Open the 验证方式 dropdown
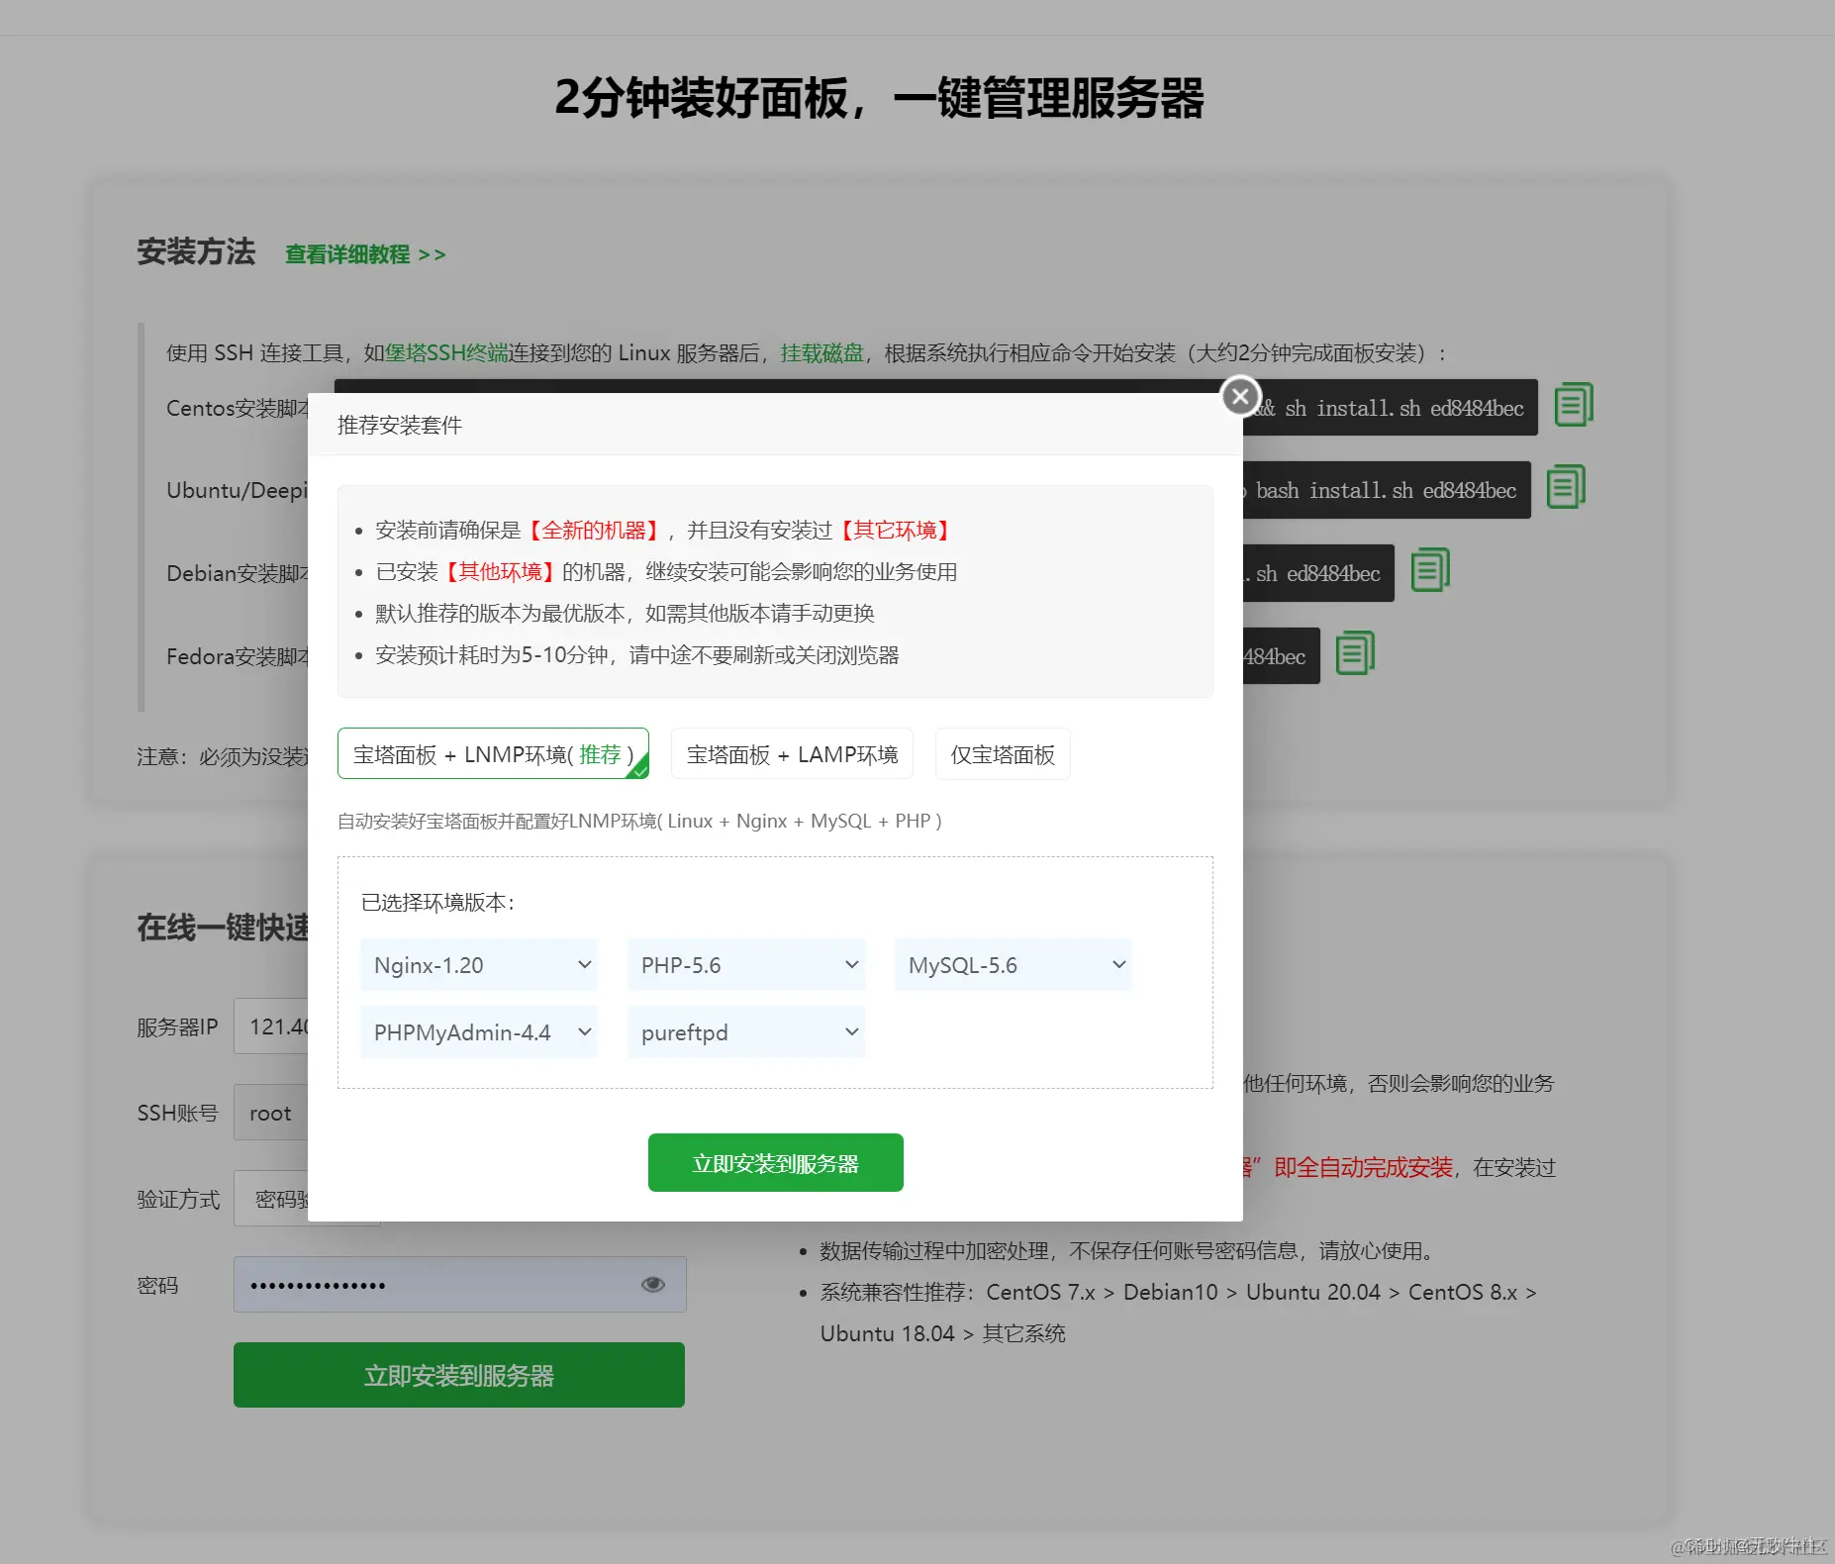This screenshot has height=1564, width=1835. tap(271, 1199)
